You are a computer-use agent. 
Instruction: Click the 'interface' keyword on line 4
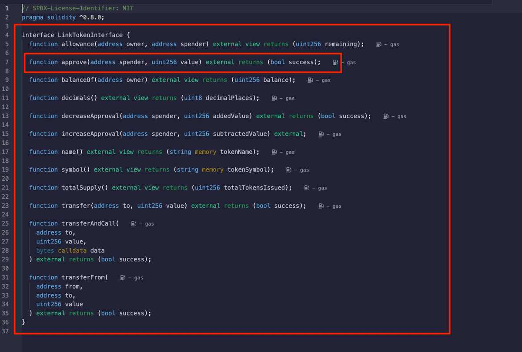pos(38,35)
